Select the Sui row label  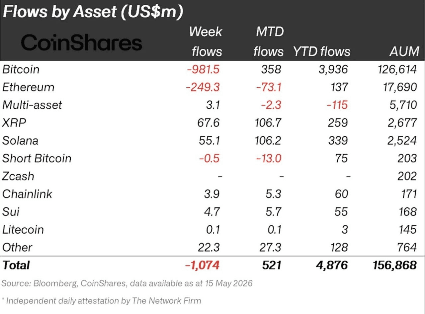click(11, 212)
